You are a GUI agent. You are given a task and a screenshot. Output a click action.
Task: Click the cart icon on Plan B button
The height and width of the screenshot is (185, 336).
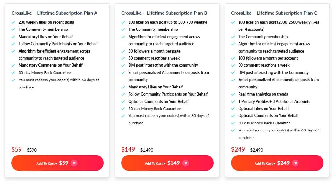tap(185, 163)
